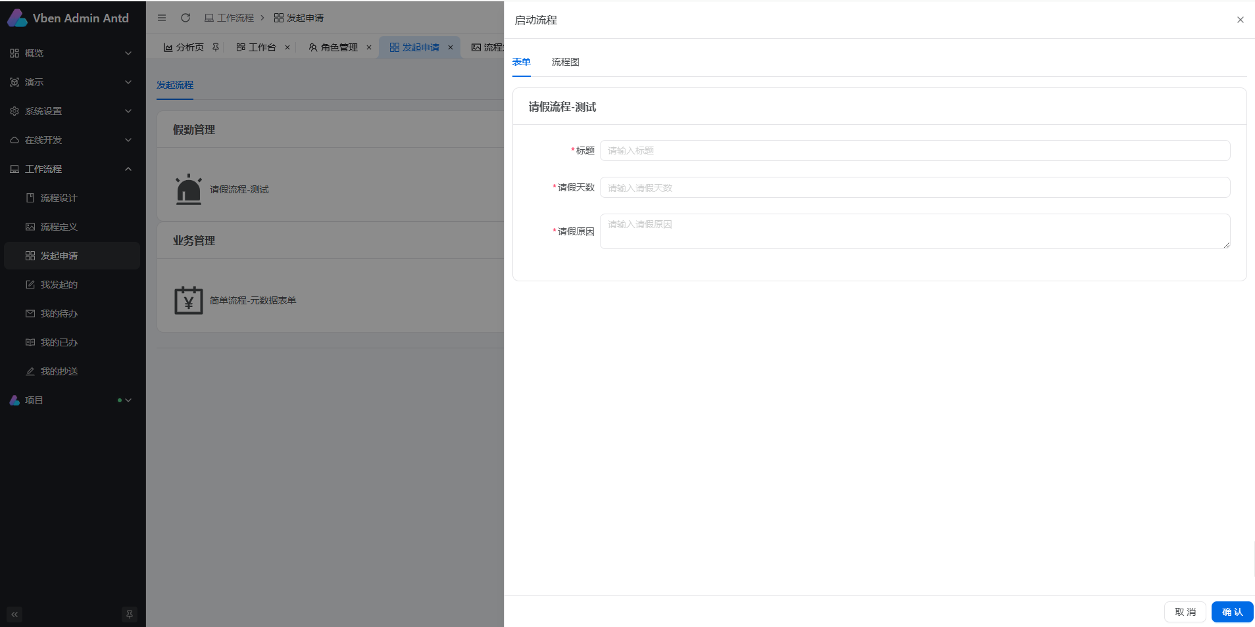Click the pin icon on 分析页 tab
This screenshot has width=1255, height=627.
(216, 47)
